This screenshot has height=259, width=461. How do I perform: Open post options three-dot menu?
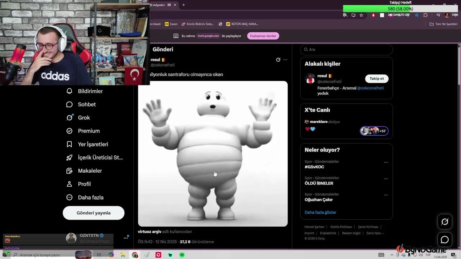(285, 60)
